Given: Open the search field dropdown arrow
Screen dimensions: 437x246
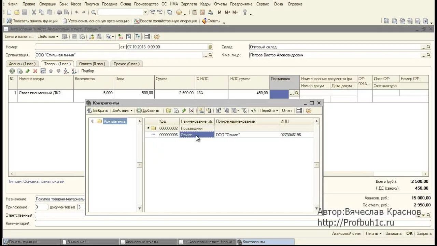Looking at the screenshot, I should [x=145, y=12].
